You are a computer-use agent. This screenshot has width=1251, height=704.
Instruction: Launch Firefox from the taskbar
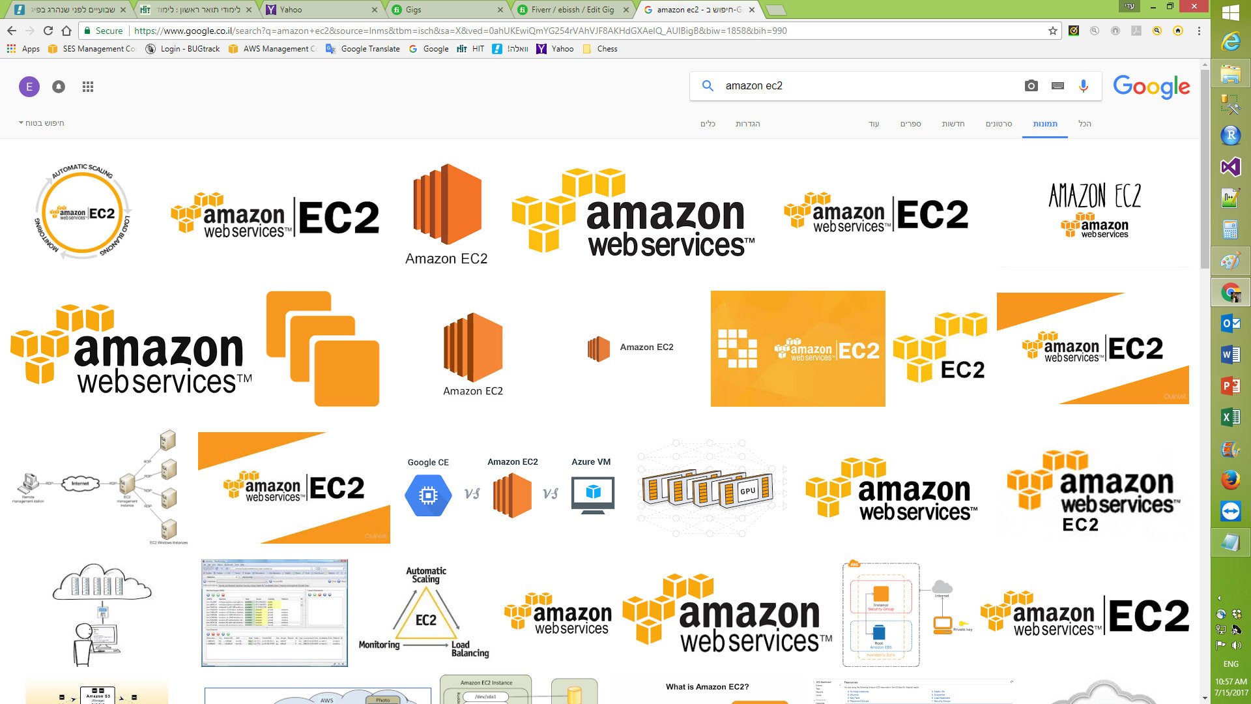click(x=1231, y=480)
